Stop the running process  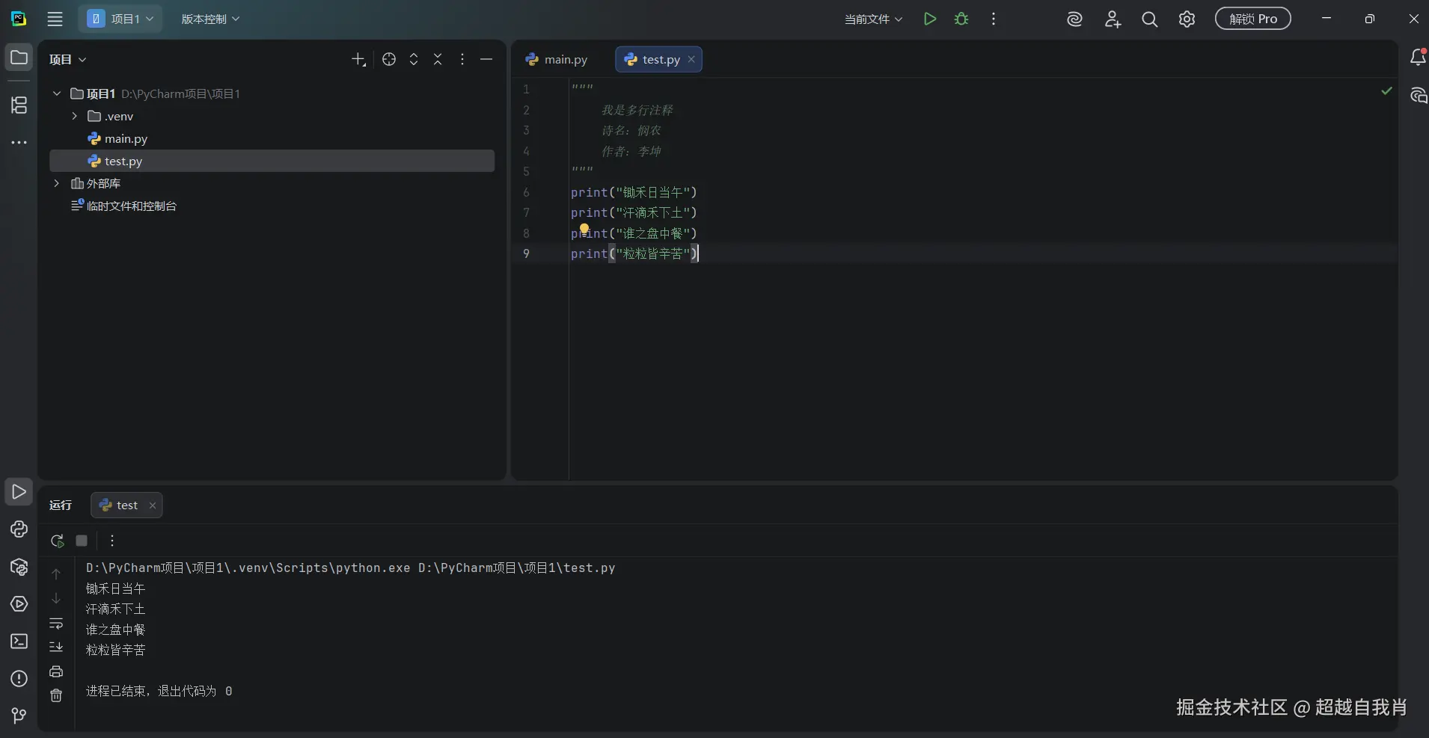(82, 541)
